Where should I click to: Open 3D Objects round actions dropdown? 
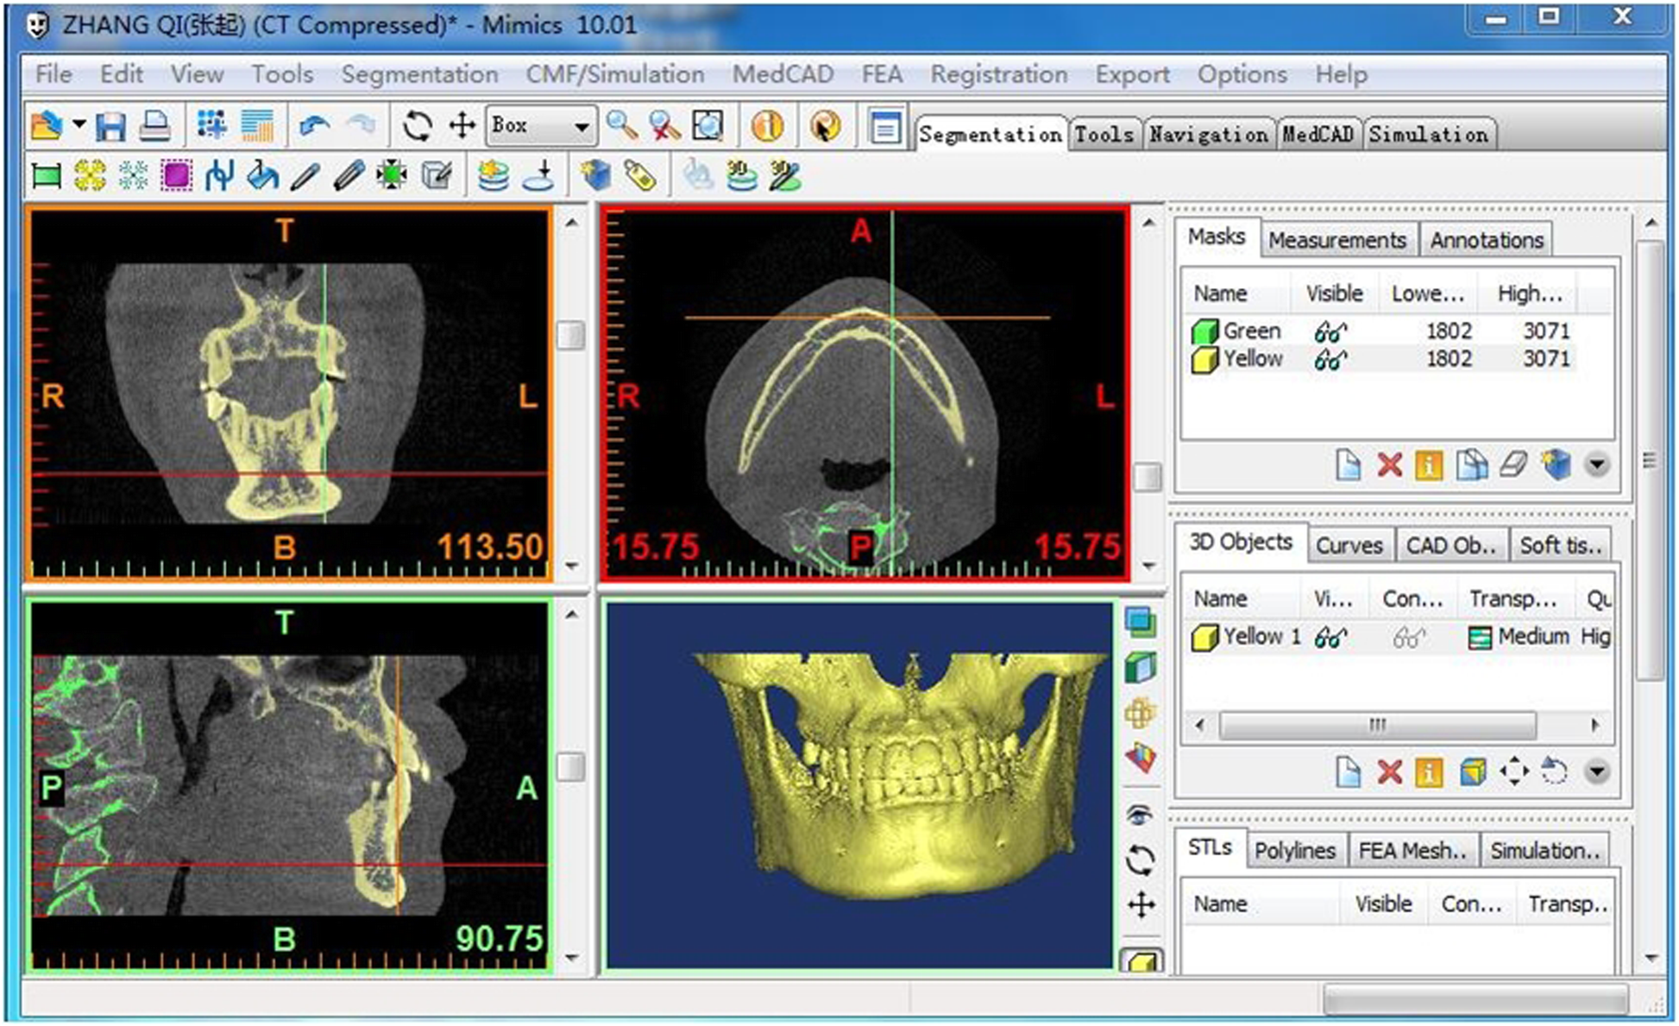click(1597, 771)
